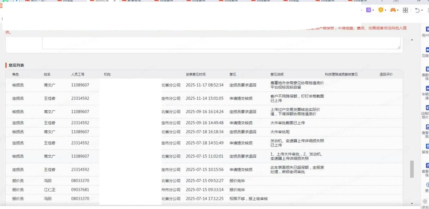Image resolution: width=429 pixels, height=209 pixels.
Task: Click the 互碰 icon in right sidebar
Action: [x=427, y=49]
